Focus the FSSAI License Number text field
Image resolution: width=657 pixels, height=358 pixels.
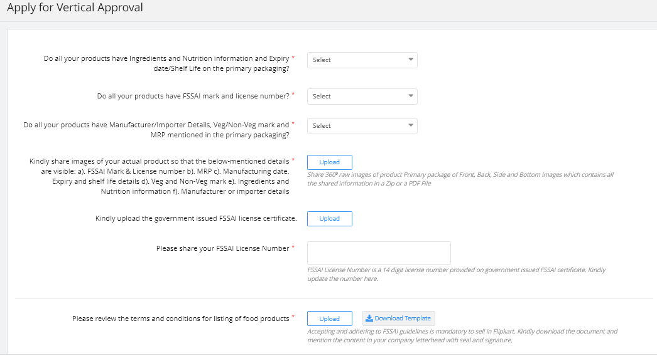coord(379,253)
